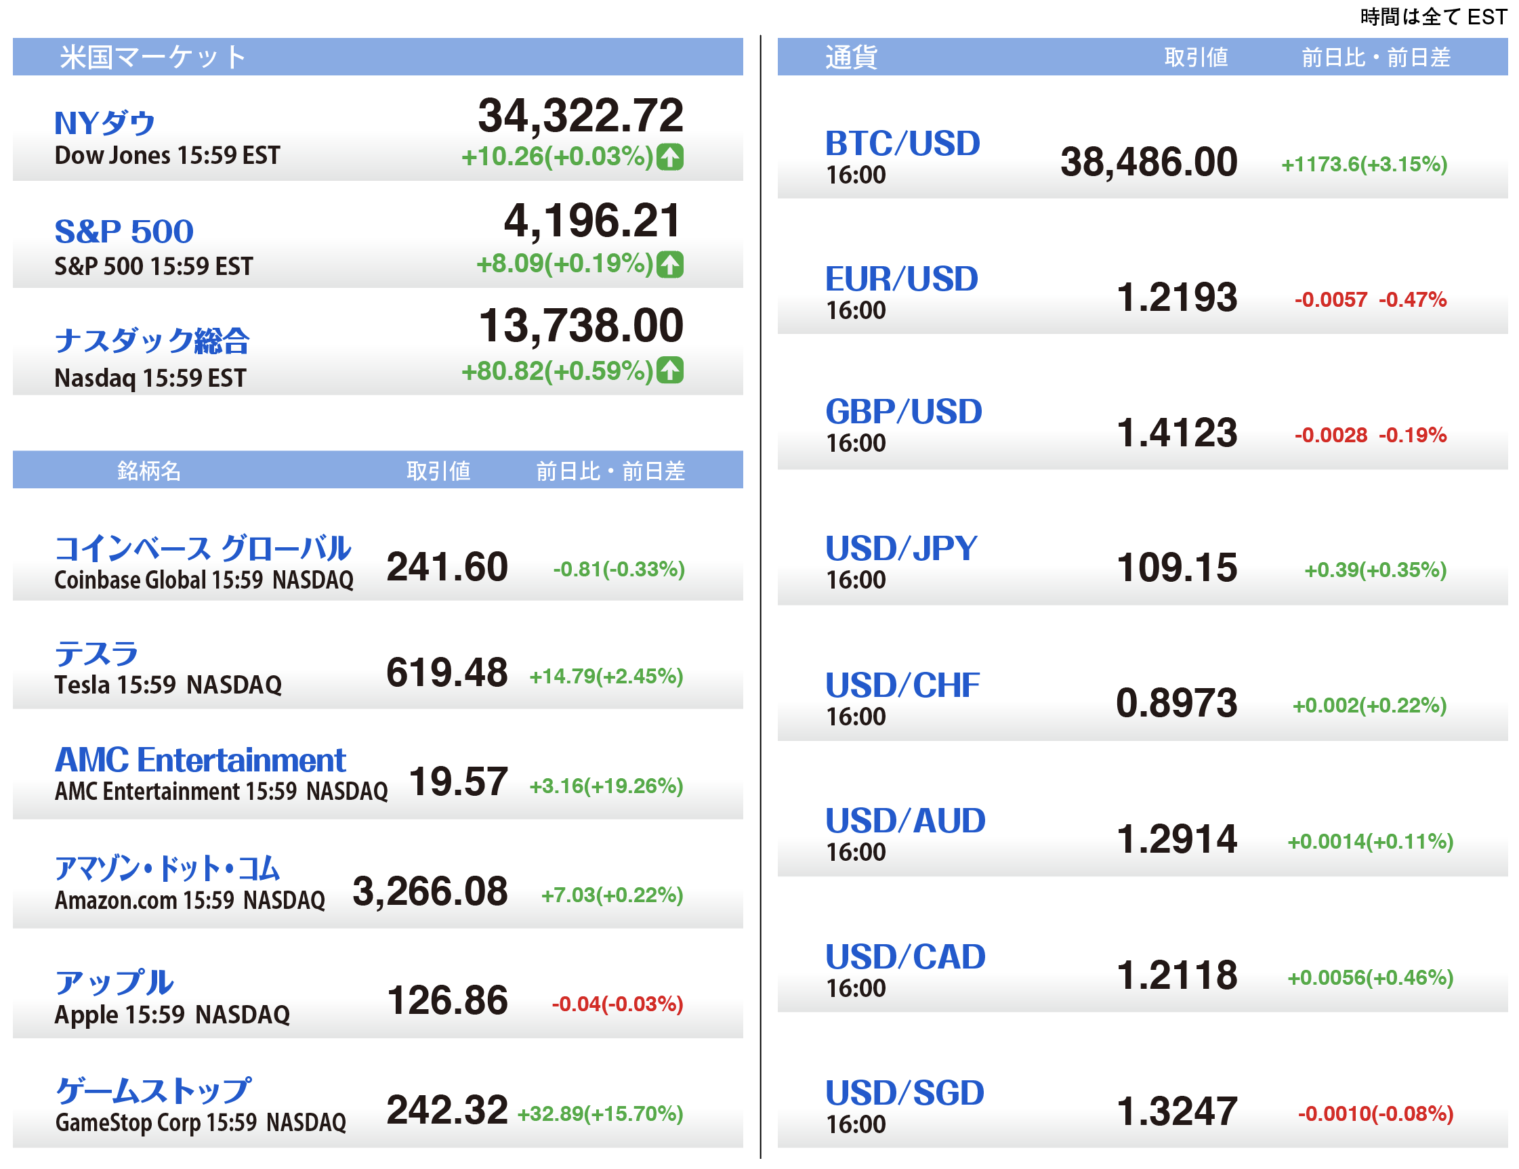
Task: Click the EUR/USD currency pair
Action: tap(901, 280)
